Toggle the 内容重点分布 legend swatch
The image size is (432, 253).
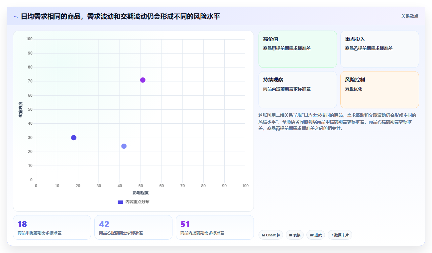coord(120,202)
